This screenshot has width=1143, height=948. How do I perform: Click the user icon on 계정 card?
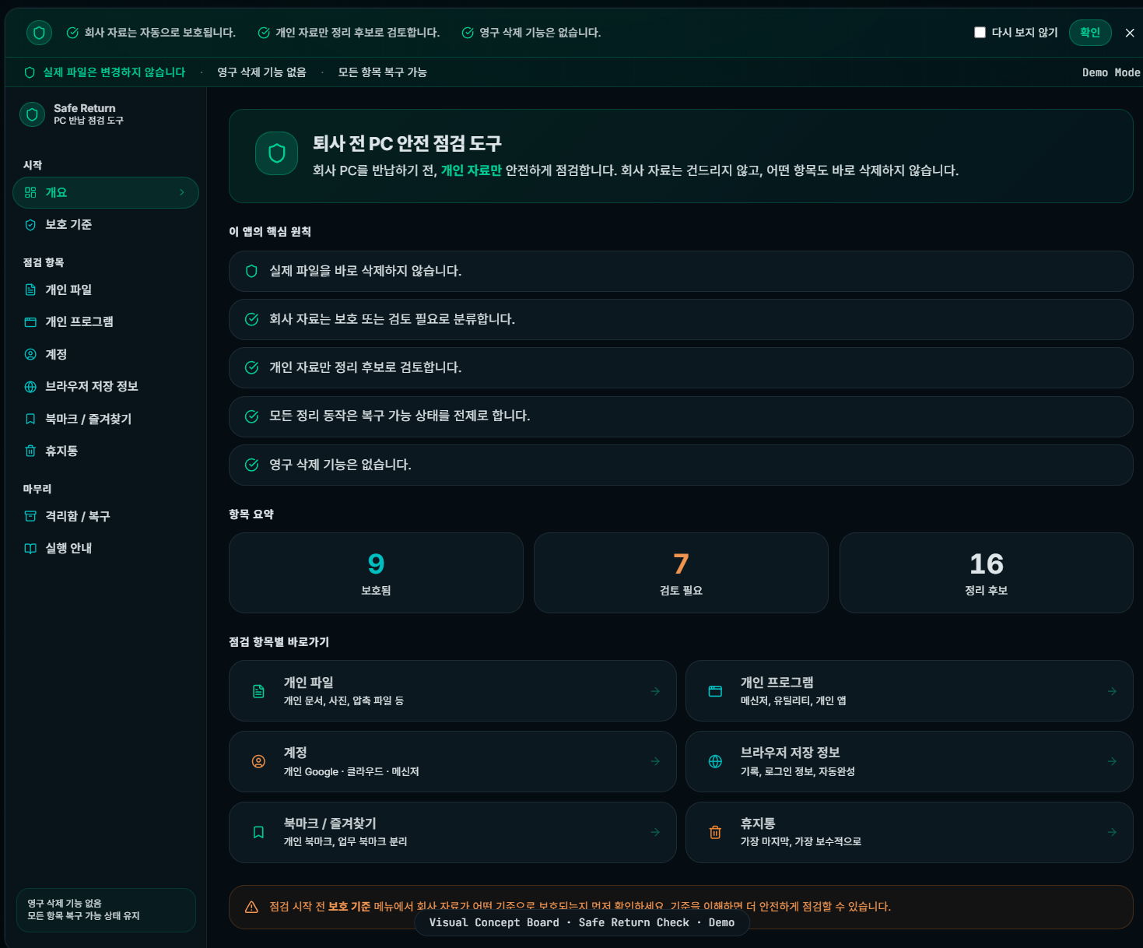[x=258, y=761]
